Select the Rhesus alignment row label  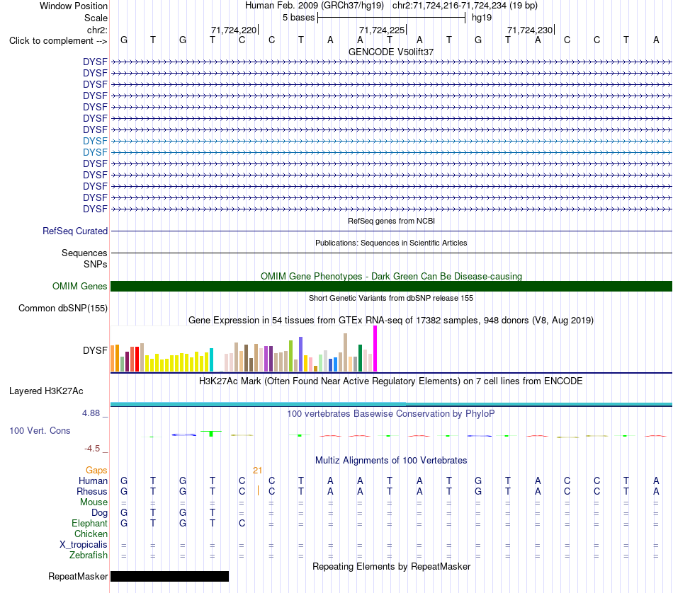coord(92,491)
